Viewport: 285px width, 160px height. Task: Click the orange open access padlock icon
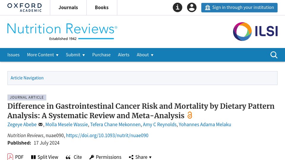pyautogui.click(x=190, y=115)
